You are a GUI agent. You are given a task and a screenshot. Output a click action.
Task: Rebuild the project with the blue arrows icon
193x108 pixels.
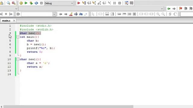[x=36, y=3]
